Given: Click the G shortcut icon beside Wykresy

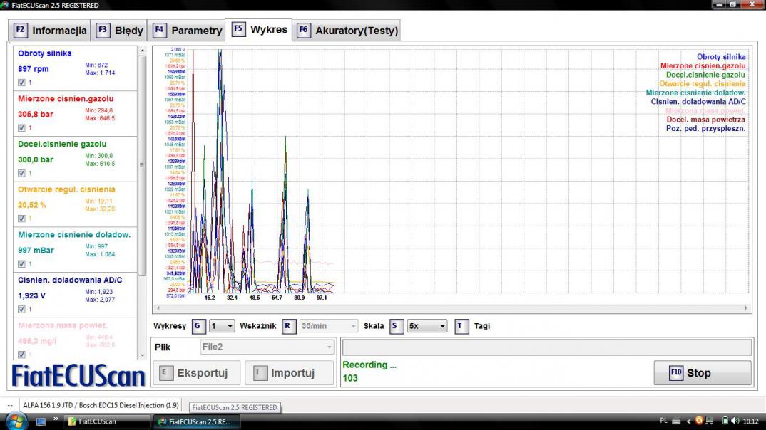Looking at the screenshot, I should click(x=198, y=326).
